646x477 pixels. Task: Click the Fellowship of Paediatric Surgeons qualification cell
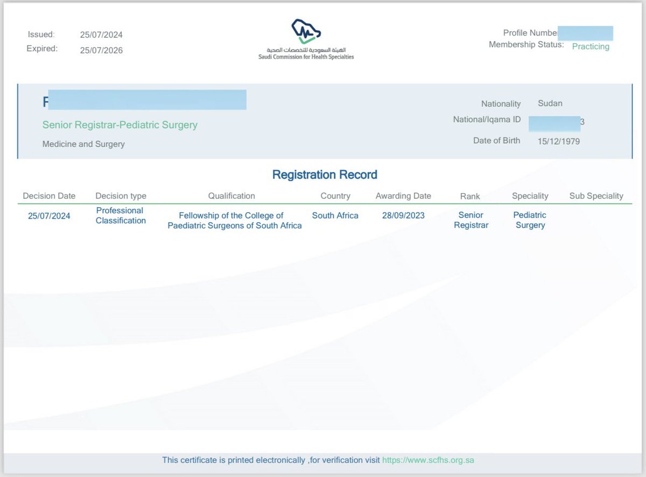pyautogui.click(x=235, y=221)
